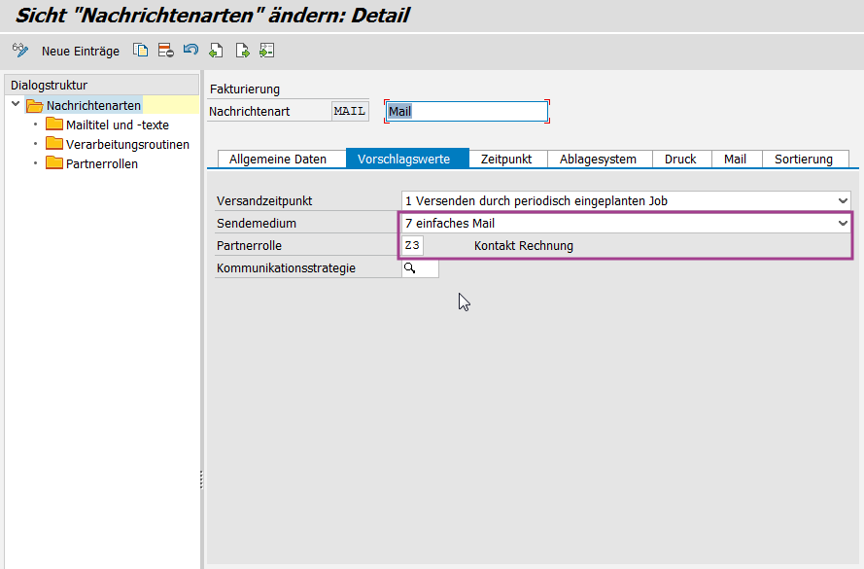Open the Zeitpunkt tab
Image resolution: width=864 pixels, height=569 pixels.
pos(506,159)
